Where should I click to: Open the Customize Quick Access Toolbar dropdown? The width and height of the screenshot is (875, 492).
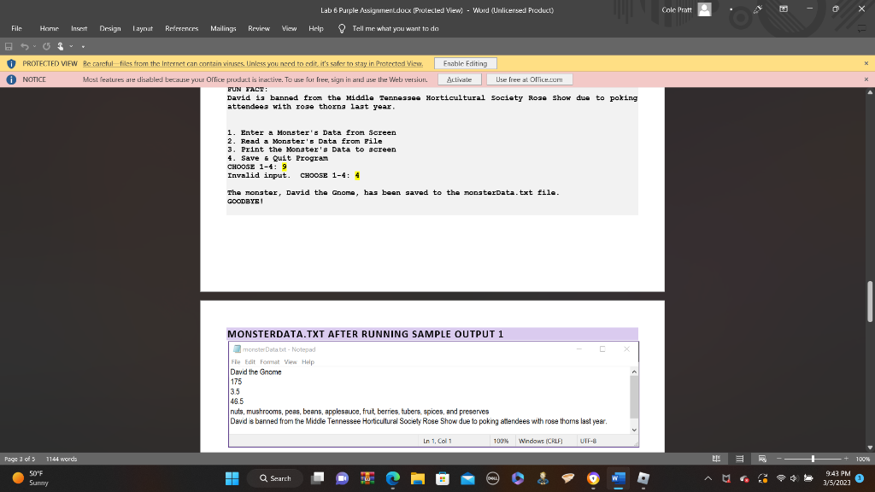pyautogui.click(x=83, y=46)
